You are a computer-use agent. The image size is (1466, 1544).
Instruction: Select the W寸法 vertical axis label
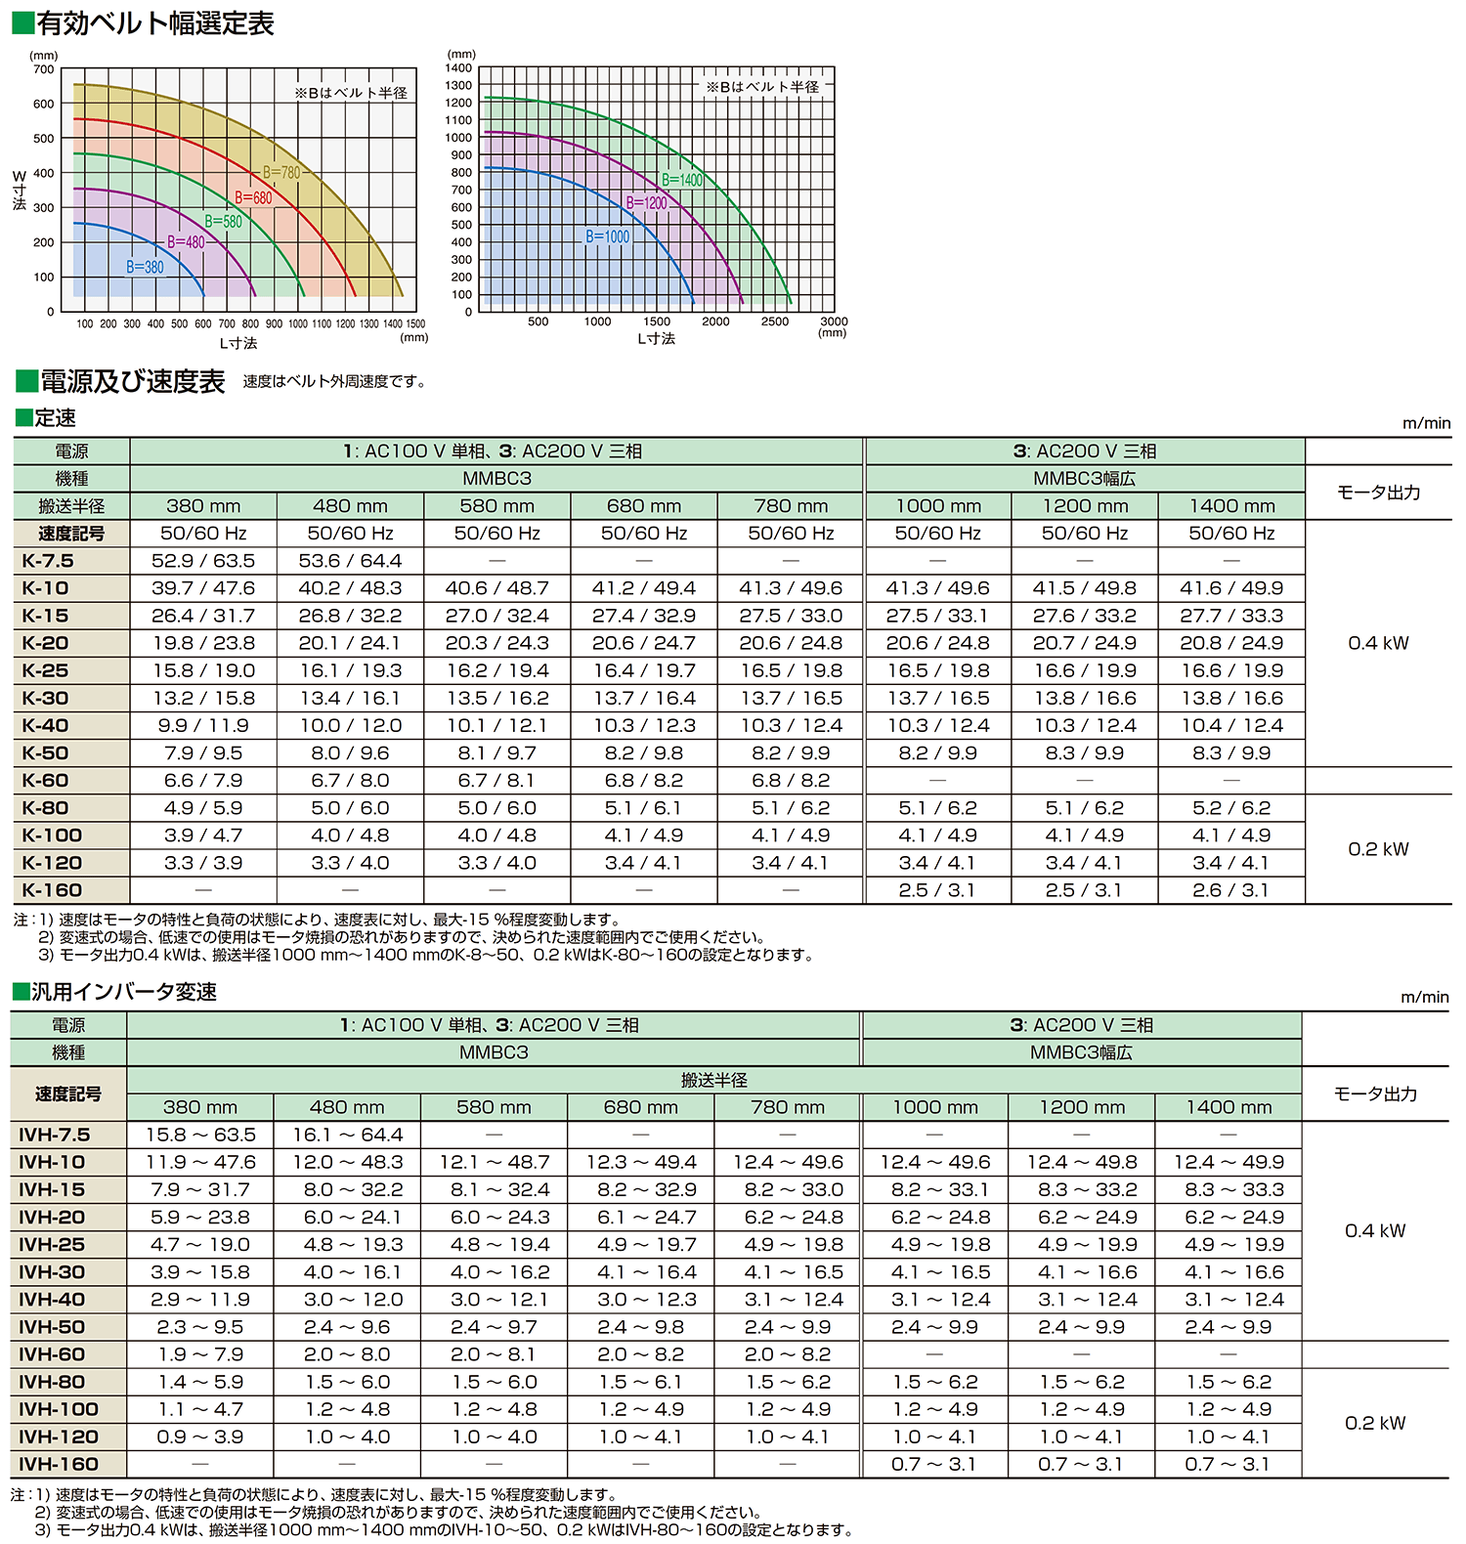19,191
